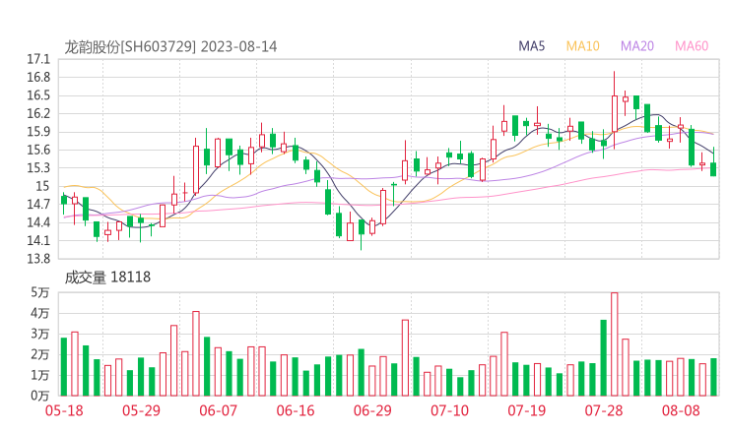Click the 5万 volume axis label
This screenshot has width=729, height=433.
[40, 292]
